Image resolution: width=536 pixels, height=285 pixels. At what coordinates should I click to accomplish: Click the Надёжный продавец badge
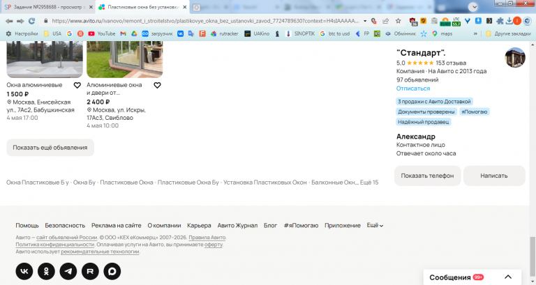423,122
